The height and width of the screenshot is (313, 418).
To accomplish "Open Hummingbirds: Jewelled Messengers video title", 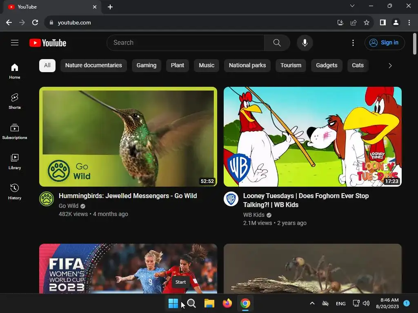I will (x=128, y=196).
